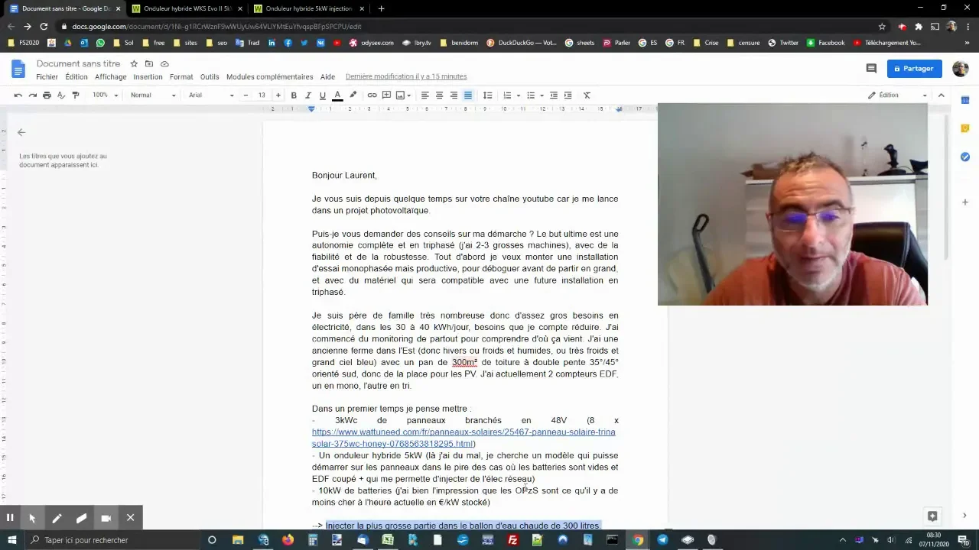The height and width of the screenshot is (550, 979).
Task: Edit the Document sans titre title field
Action: pyautogui.click(x=78, y=63)
